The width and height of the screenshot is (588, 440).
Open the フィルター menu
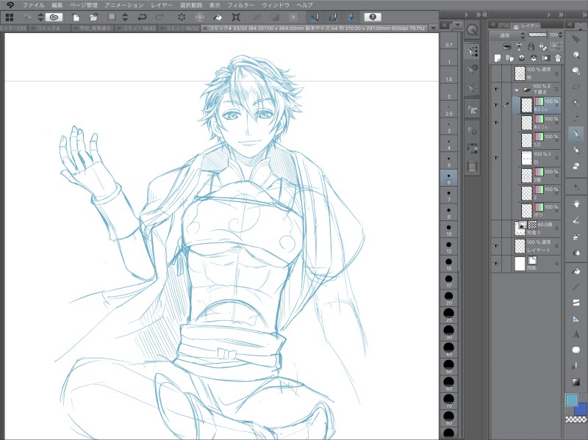[x=241, y=5]
